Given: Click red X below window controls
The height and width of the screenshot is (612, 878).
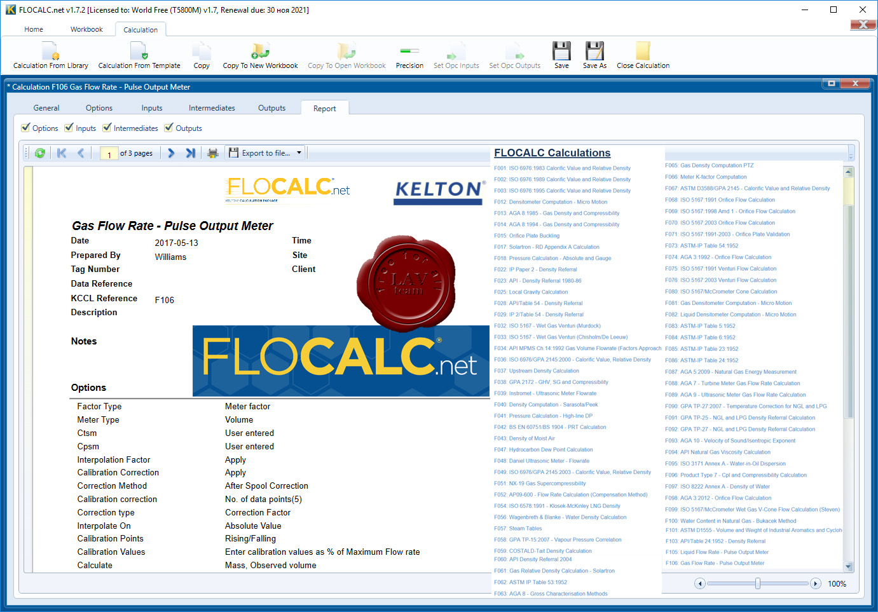Looking at the screenshot, I should (x=863, y=25).
